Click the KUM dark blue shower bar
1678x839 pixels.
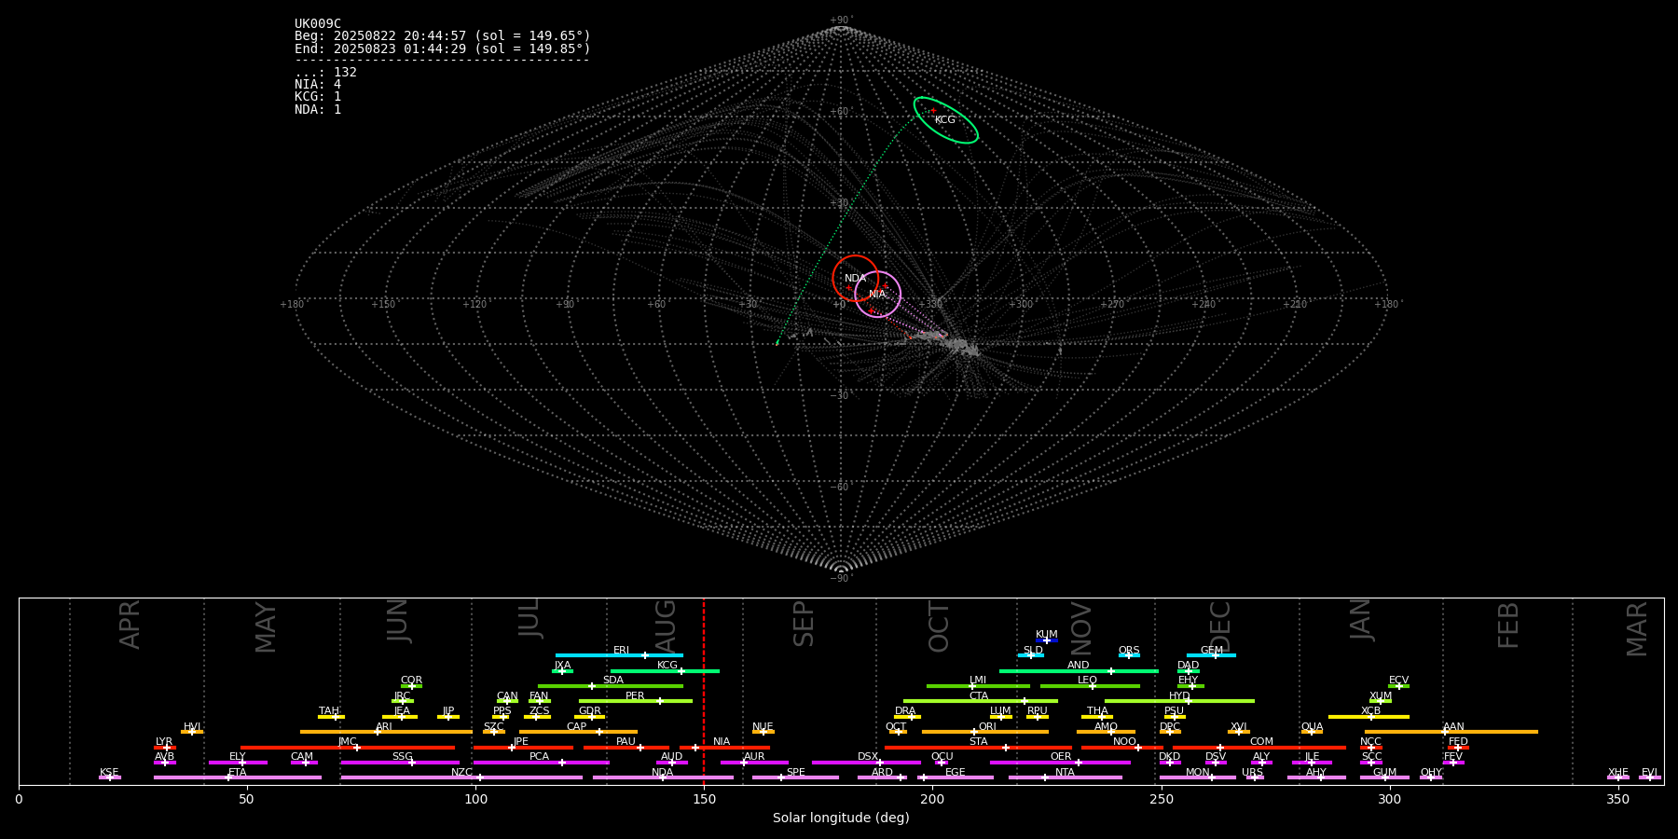coord(1047,640)
